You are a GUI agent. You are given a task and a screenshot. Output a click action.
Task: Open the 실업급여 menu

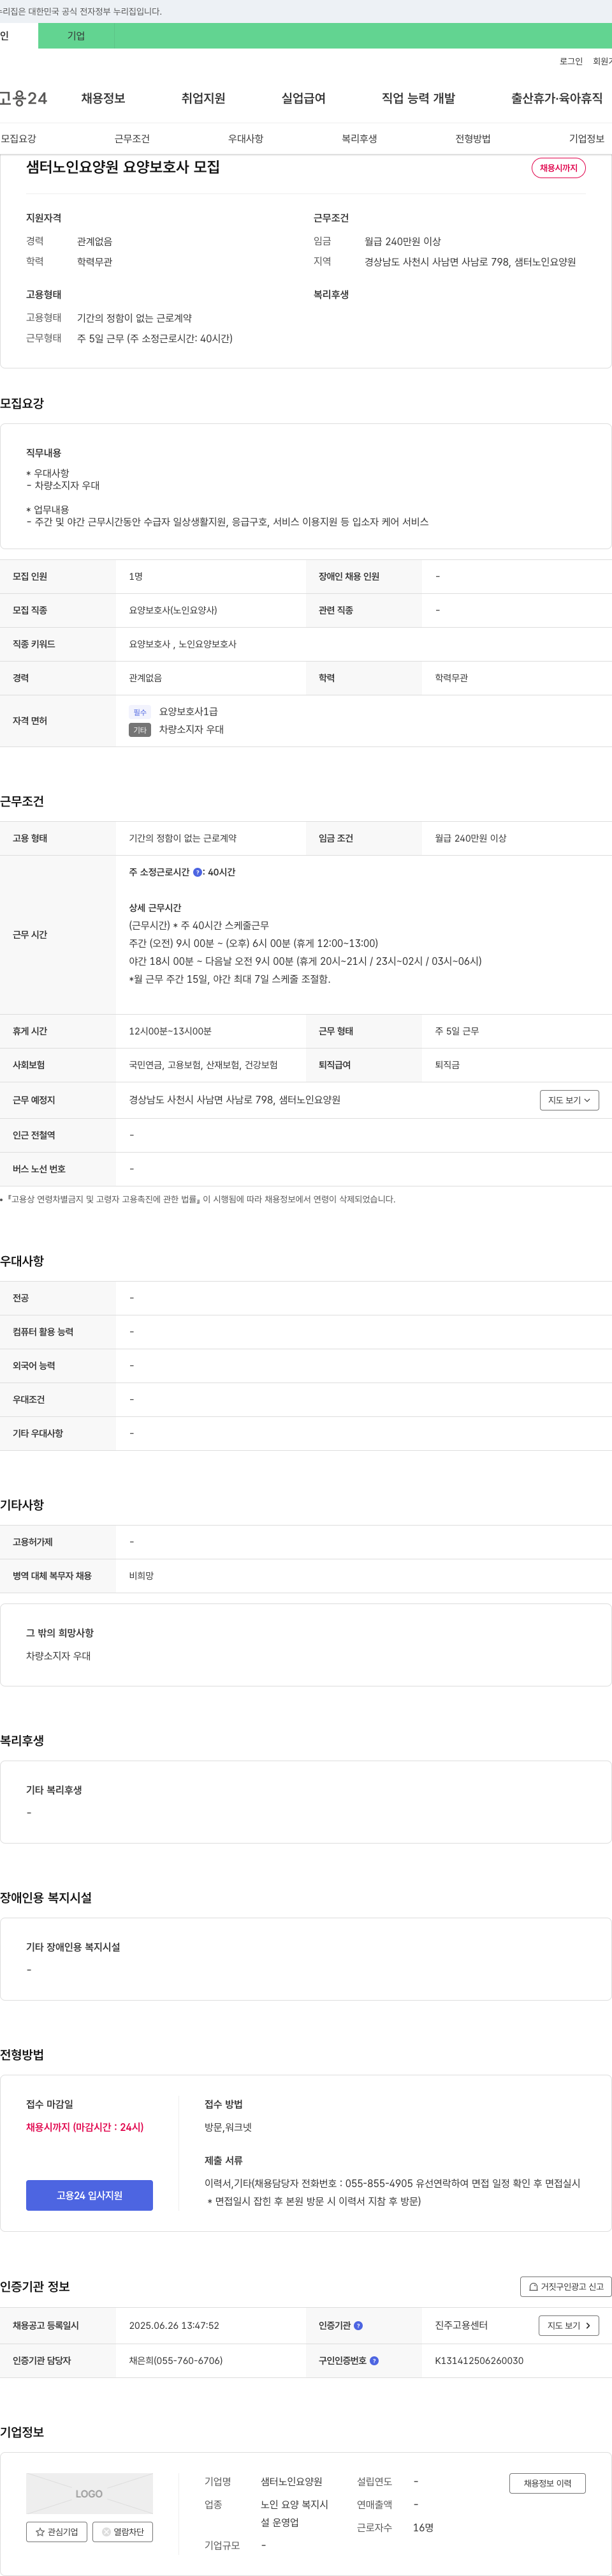(303, 98)
